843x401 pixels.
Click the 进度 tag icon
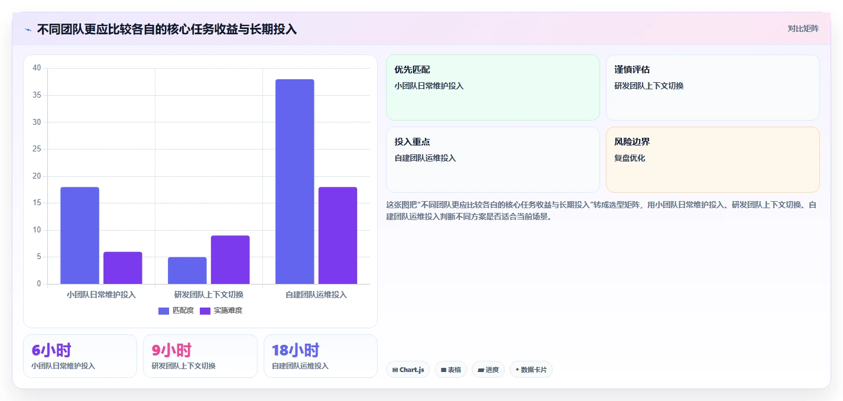click(x=481, y=370)
